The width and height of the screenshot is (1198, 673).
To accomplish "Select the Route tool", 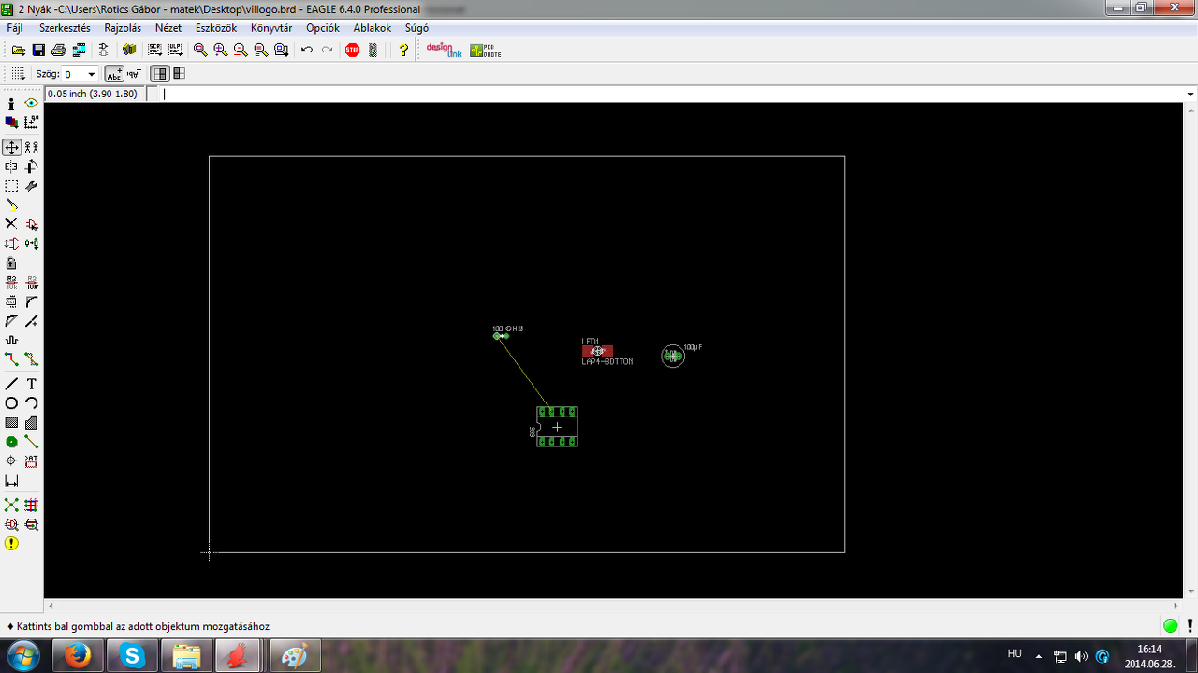I will point(11,359).
